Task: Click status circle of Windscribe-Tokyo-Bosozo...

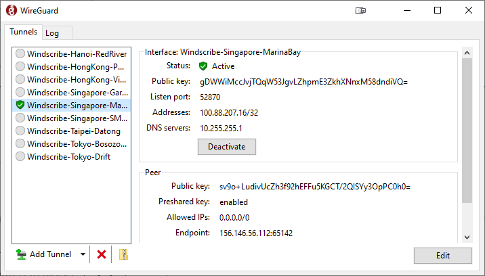Action: click(20, 143)
